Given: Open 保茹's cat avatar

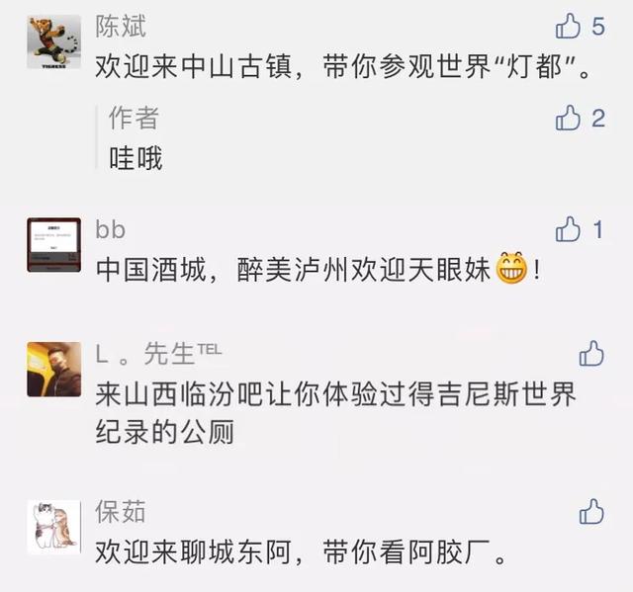Looking at the screenshot, I should (54, 527).
